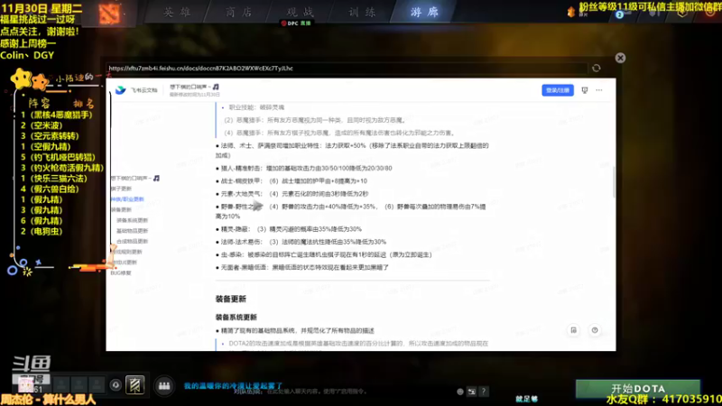Switch to the 训练 (Learn) tab

[x=362, y=13]
